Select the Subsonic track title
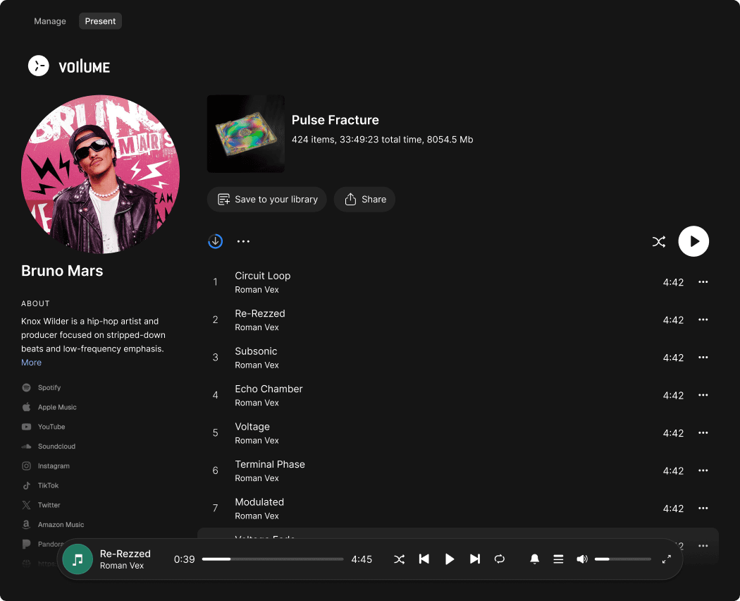The width and height of the screenshot is (740, 601). coord(256,351)
